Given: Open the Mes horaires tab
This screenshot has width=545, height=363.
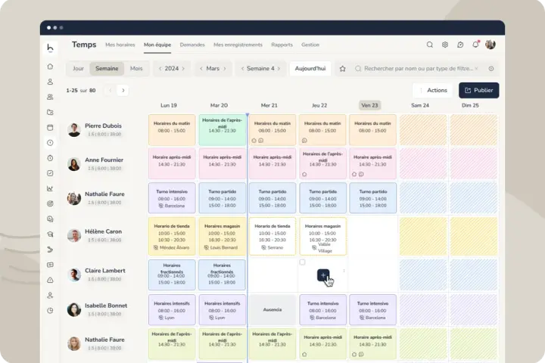Looking at the screenshot, I should pos(120,45).
